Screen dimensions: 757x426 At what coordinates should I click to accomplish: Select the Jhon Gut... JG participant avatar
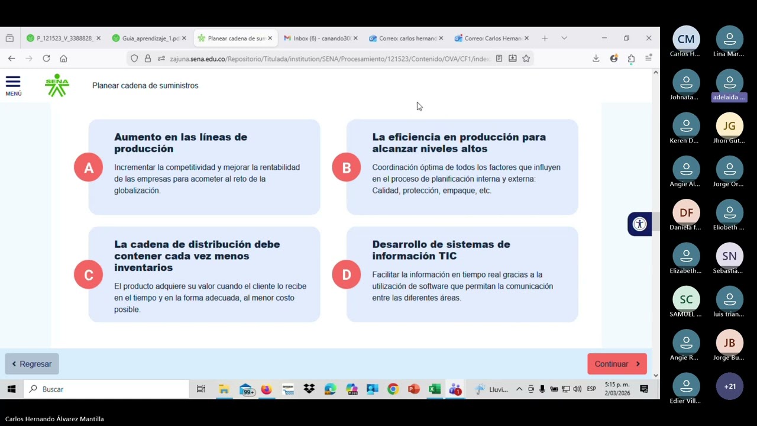point(729,125)
